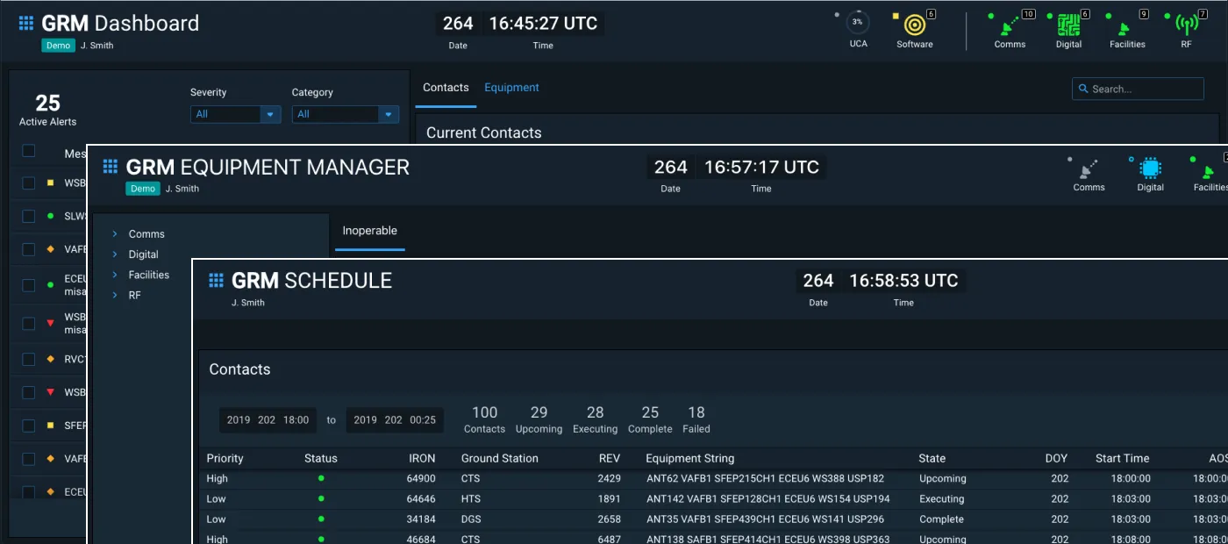Tick the select-all checkbox in the alerts list

[x=29, y=149]
